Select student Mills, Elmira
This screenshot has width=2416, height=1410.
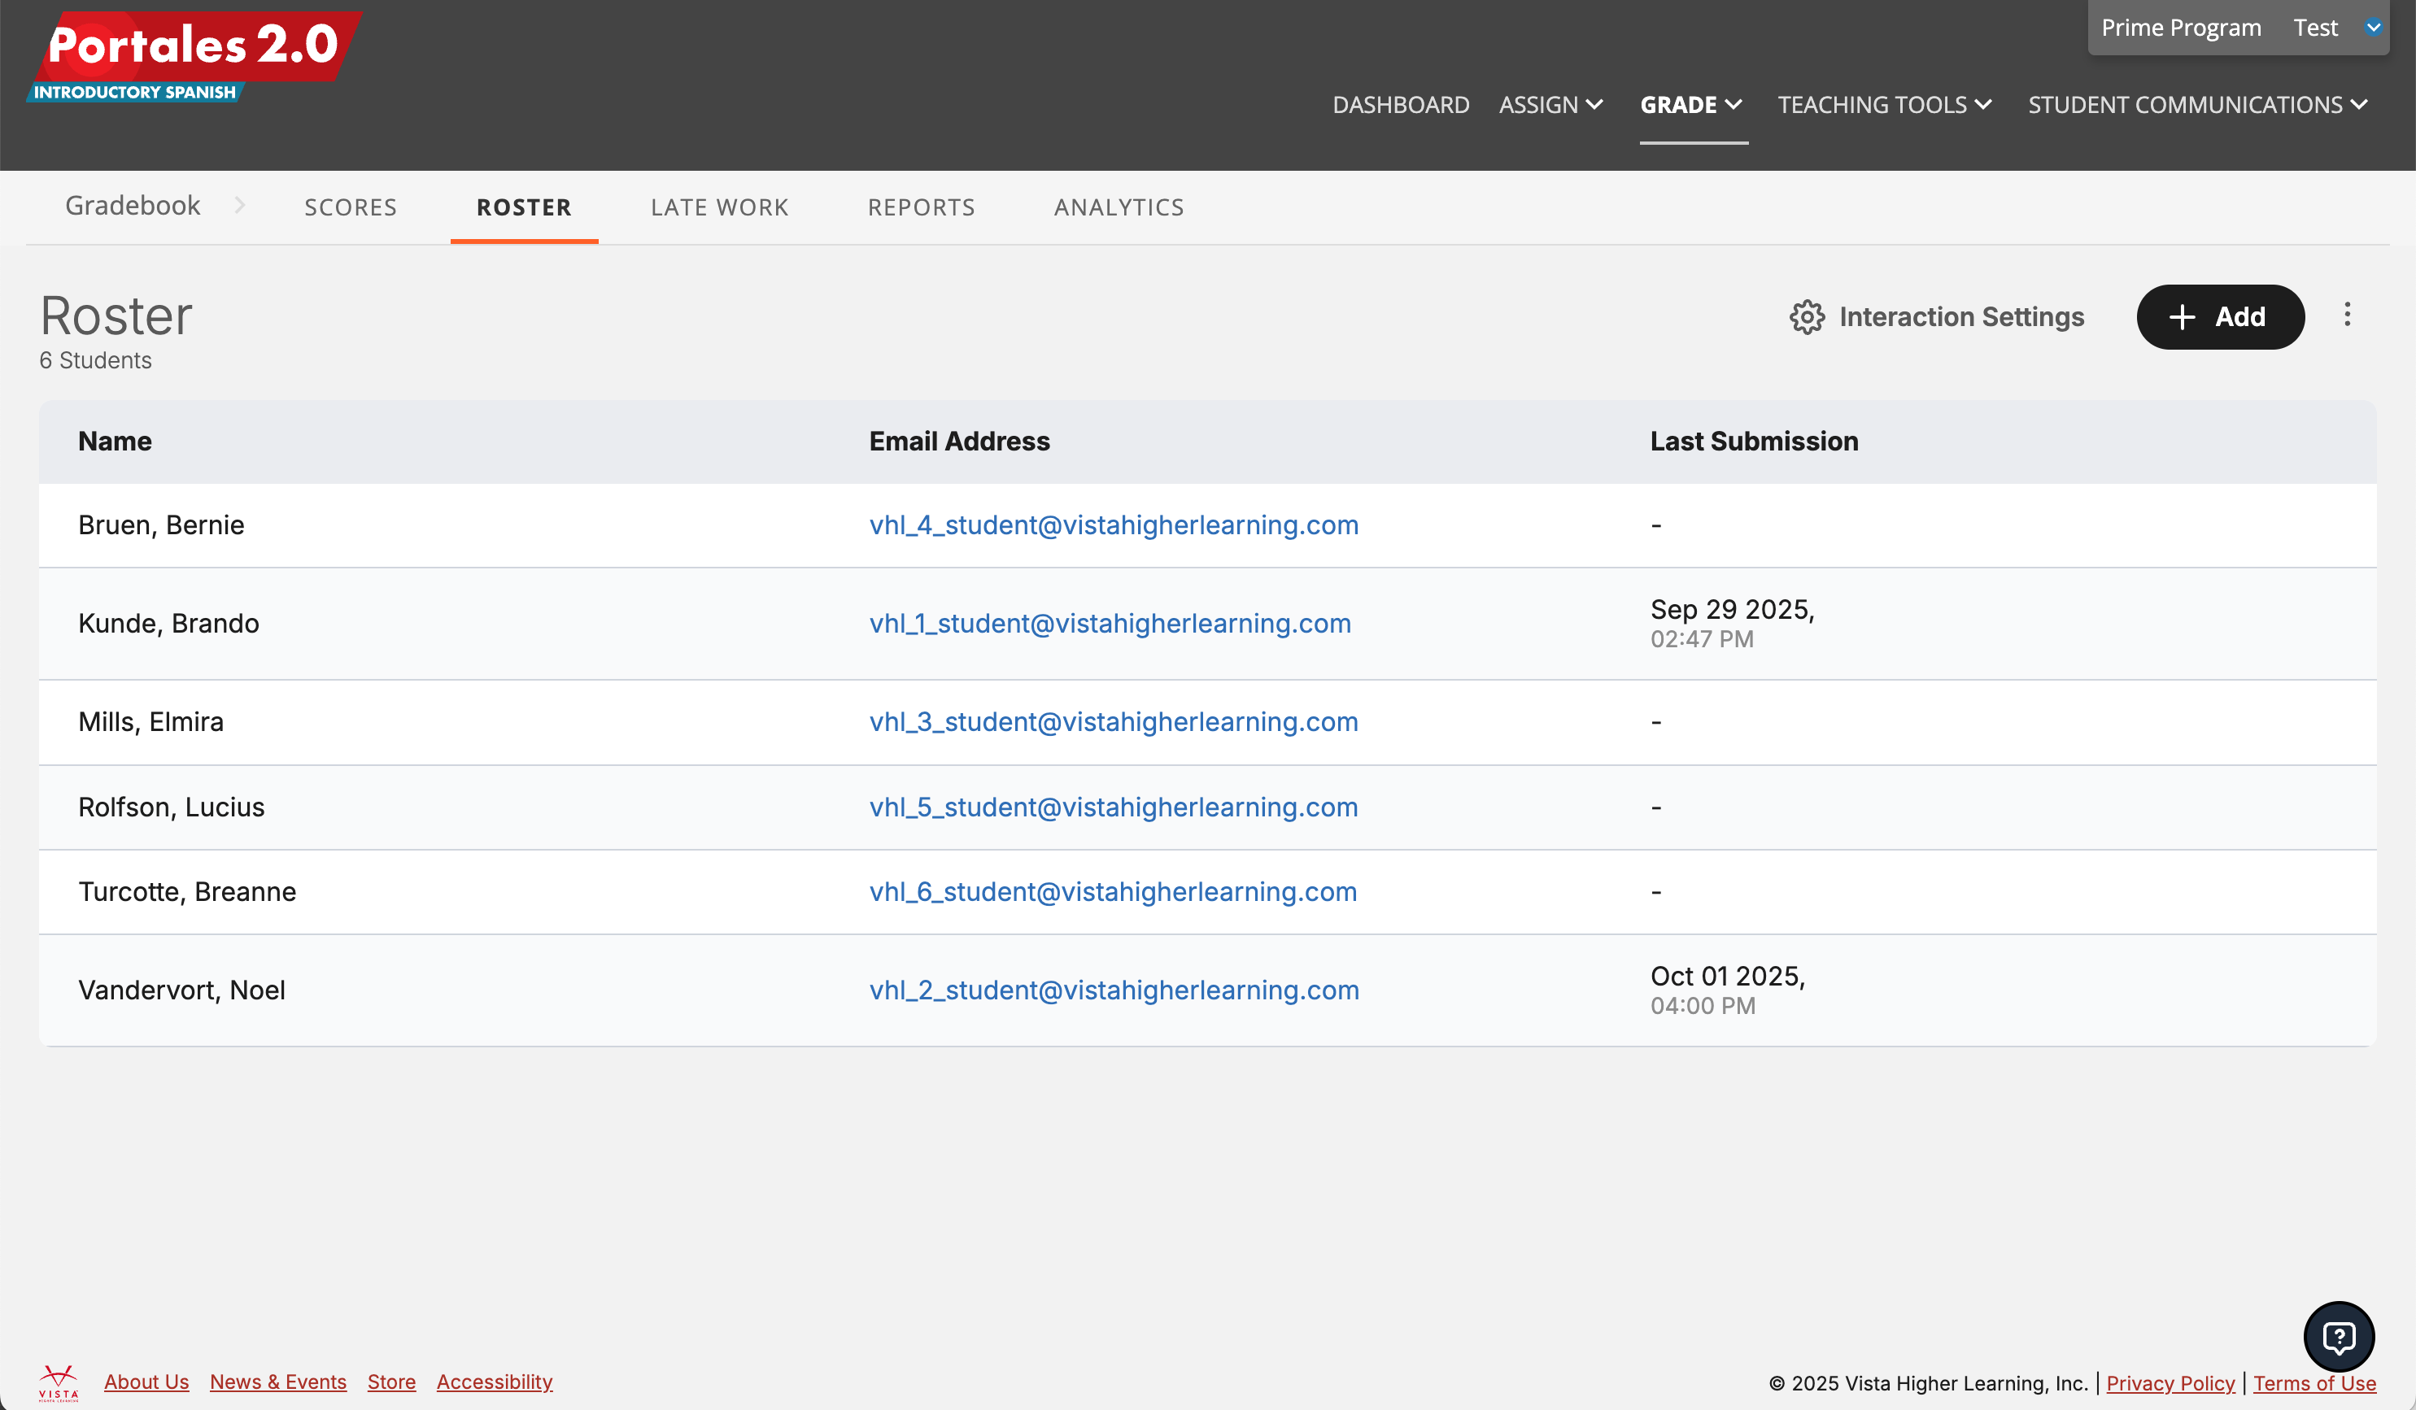150,722
